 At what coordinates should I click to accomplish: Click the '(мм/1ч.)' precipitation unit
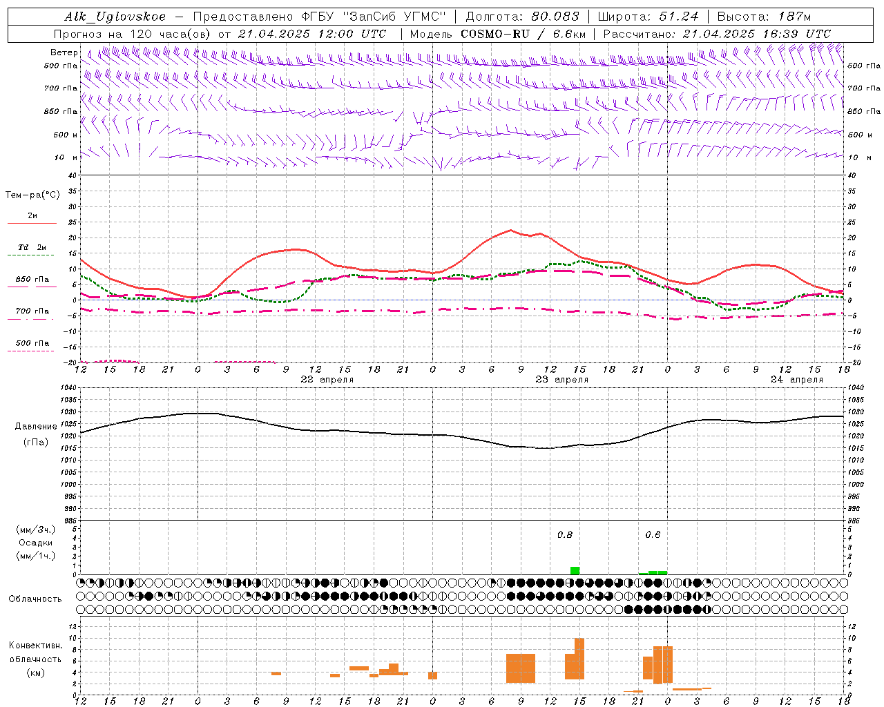(36, 556)
